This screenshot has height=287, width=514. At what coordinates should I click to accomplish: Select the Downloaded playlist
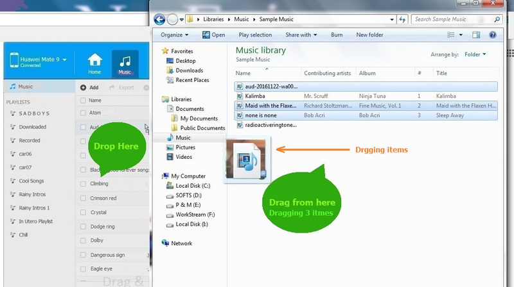33,127
